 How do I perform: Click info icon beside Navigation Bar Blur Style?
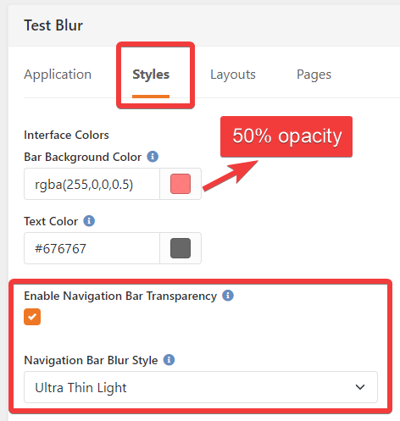[x=169, y=360]
